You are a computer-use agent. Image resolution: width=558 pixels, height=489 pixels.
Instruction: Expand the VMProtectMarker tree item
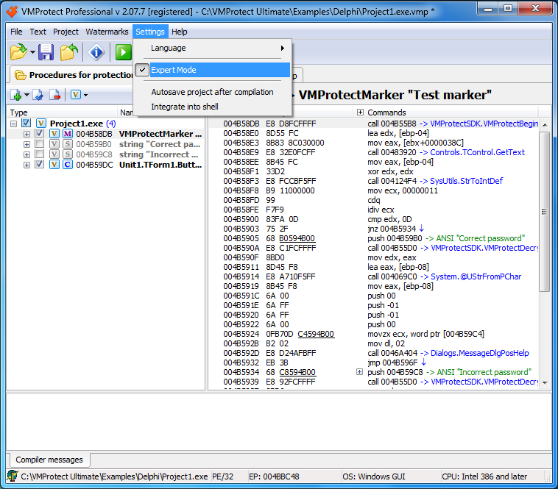(x=27, y=134)
